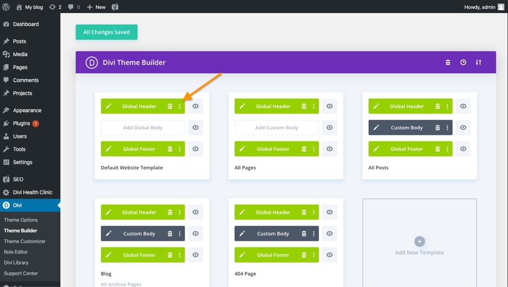Open Global Header options menu in 404 Page
The width and height of the screenshot is (508, 287).
314,212
